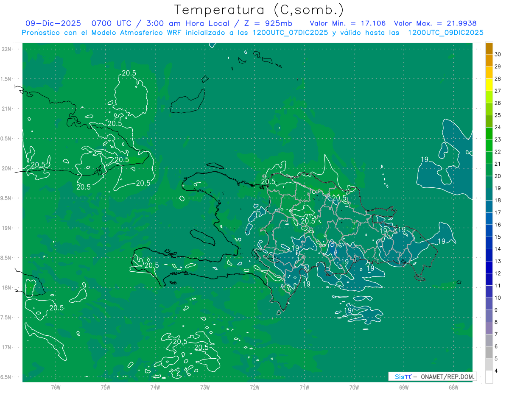Pick the teal swatch between 19 and 20
This screenshot has width=509, height=393.
click(x=489, y=182)
